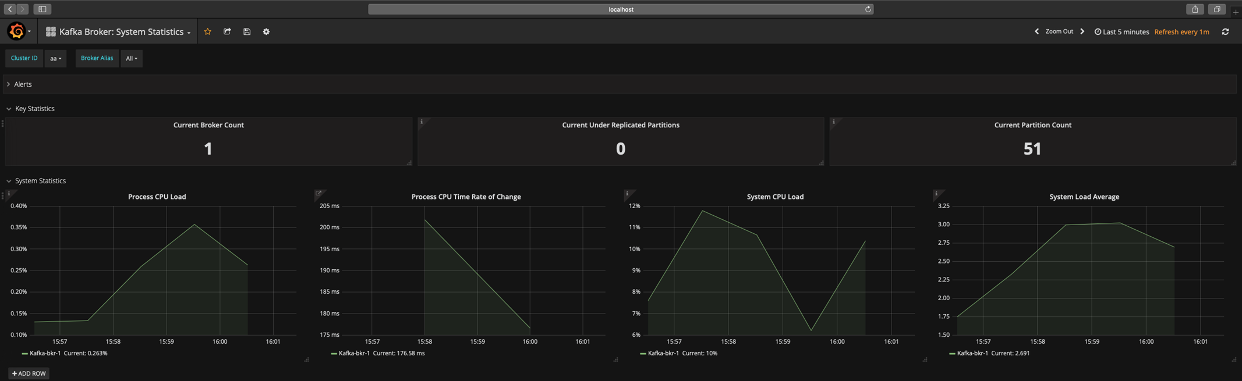Open the Key Statistics row handle menu
The image size is (1242, 381).
coord(2,123)
